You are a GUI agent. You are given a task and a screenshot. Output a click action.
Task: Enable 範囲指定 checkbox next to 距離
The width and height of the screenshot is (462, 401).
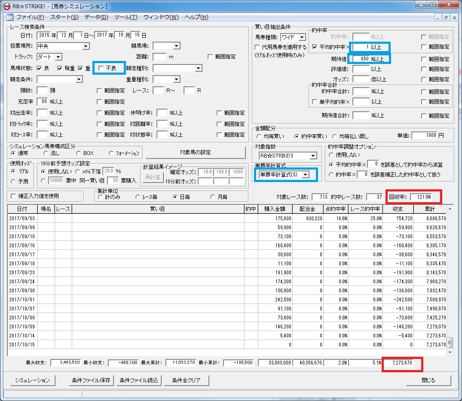tap(210, 57)
